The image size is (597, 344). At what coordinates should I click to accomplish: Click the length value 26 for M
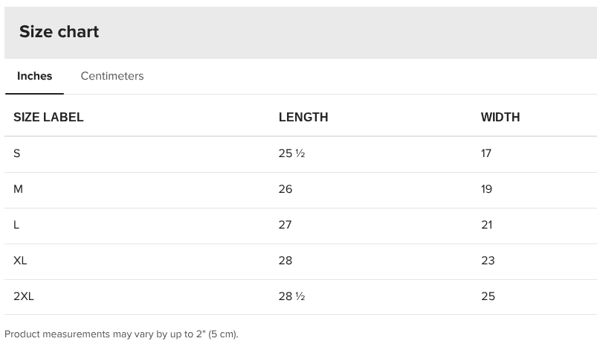tap(285, 189)
